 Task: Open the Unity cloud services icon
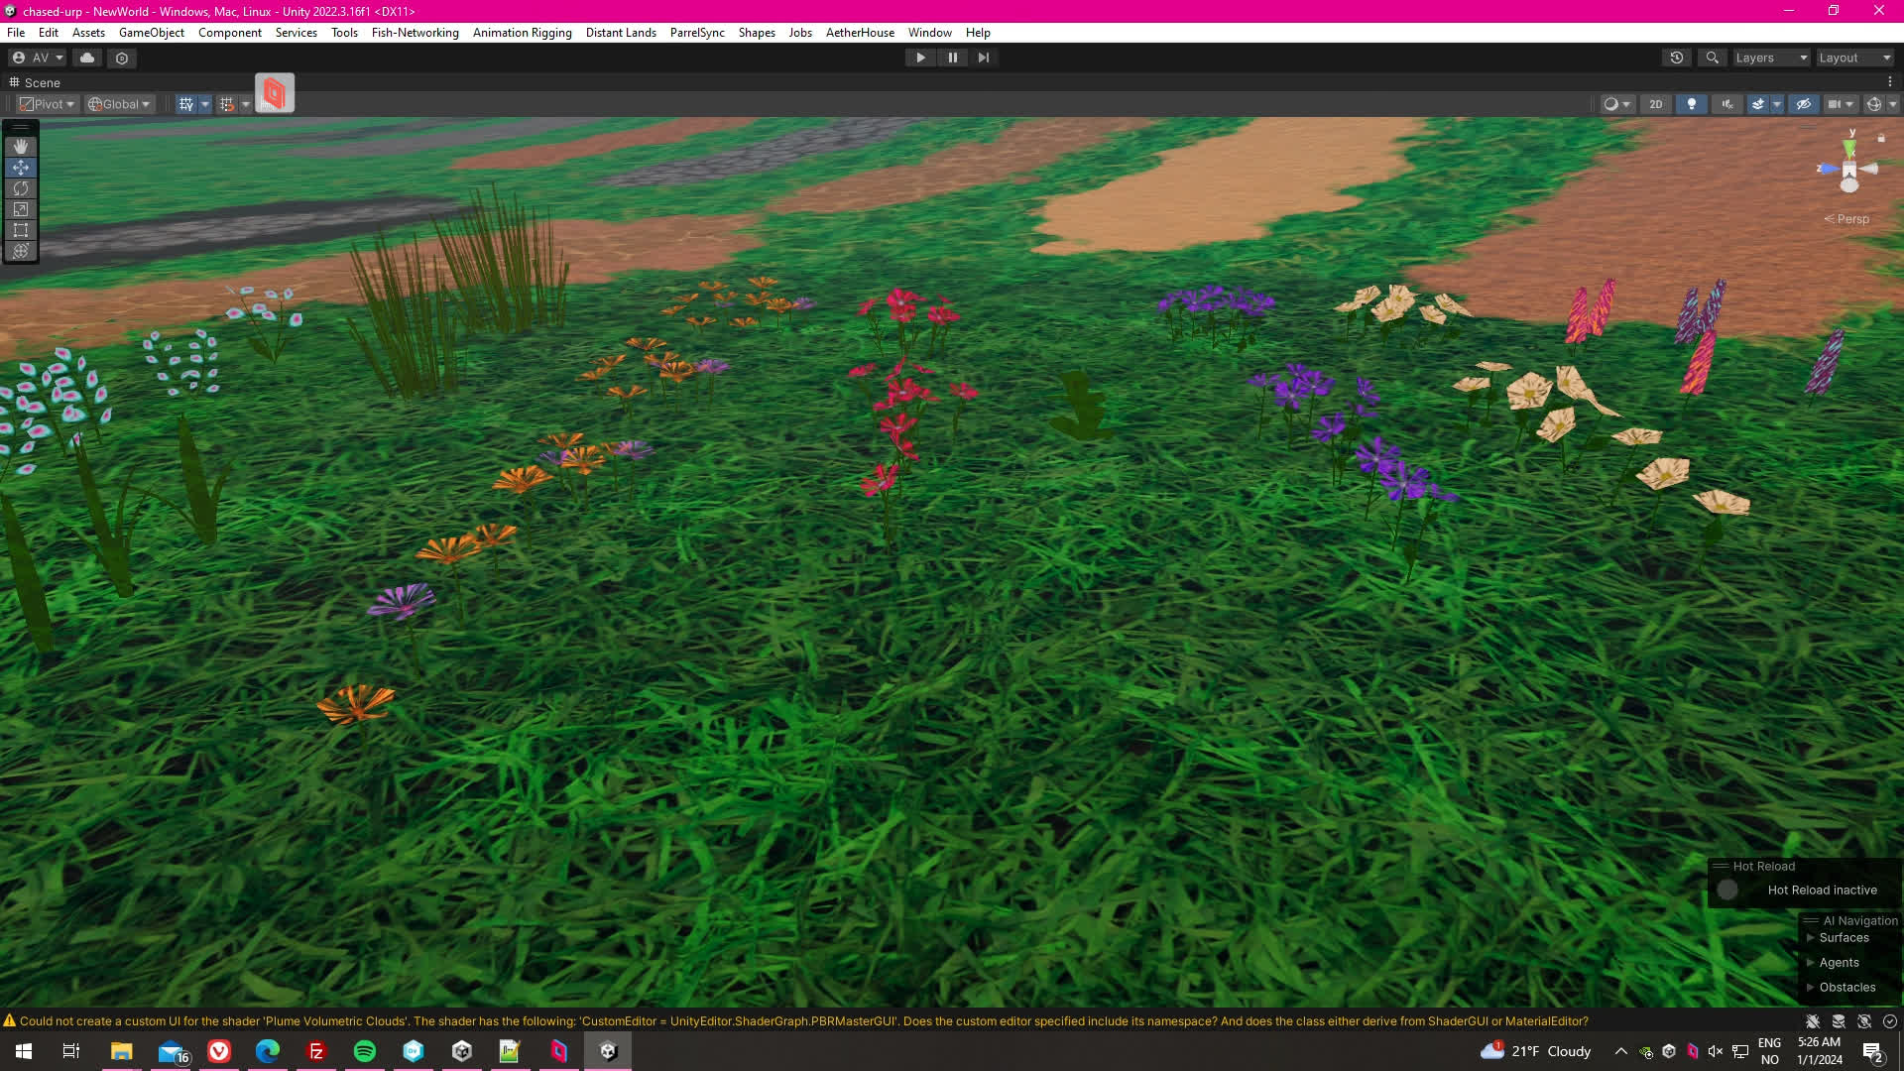pos(87,58)
